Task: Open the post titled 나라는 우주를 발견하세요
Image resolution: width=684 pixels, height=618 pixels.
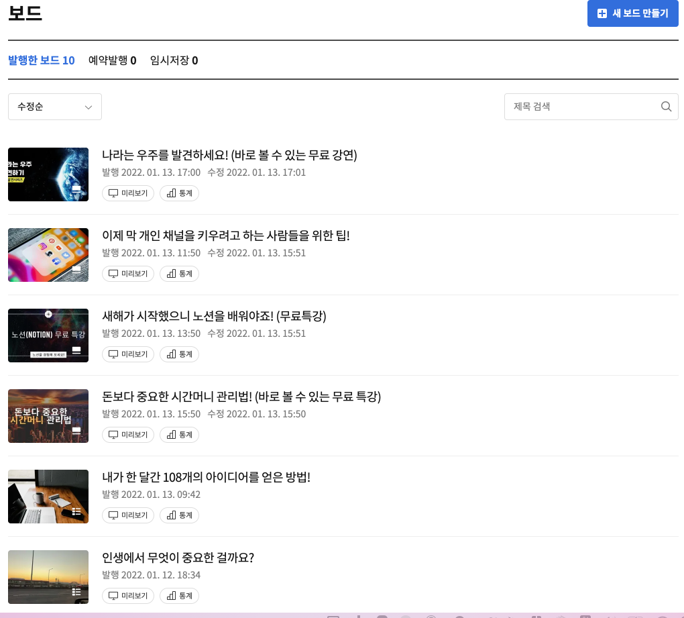Action: point(230,155)
